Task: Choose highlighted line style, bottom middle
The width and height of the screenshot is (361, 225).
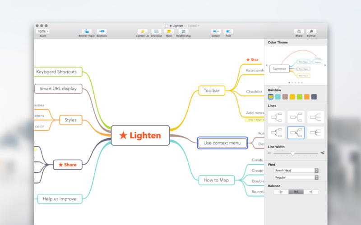Action: pos(296,133)
